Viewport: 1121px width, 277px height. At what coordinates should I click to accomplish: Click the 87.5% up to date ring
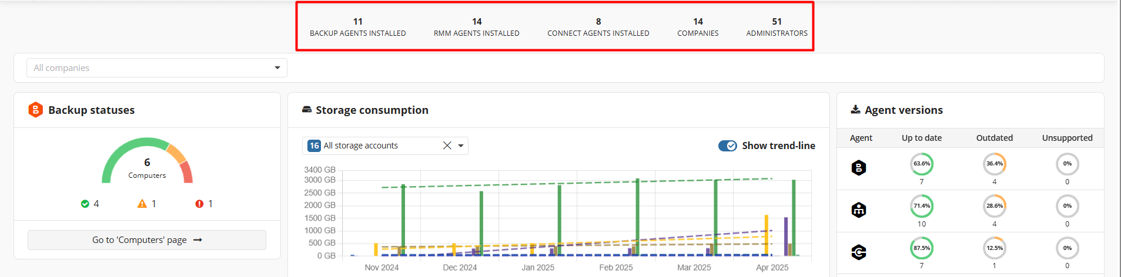922,248
